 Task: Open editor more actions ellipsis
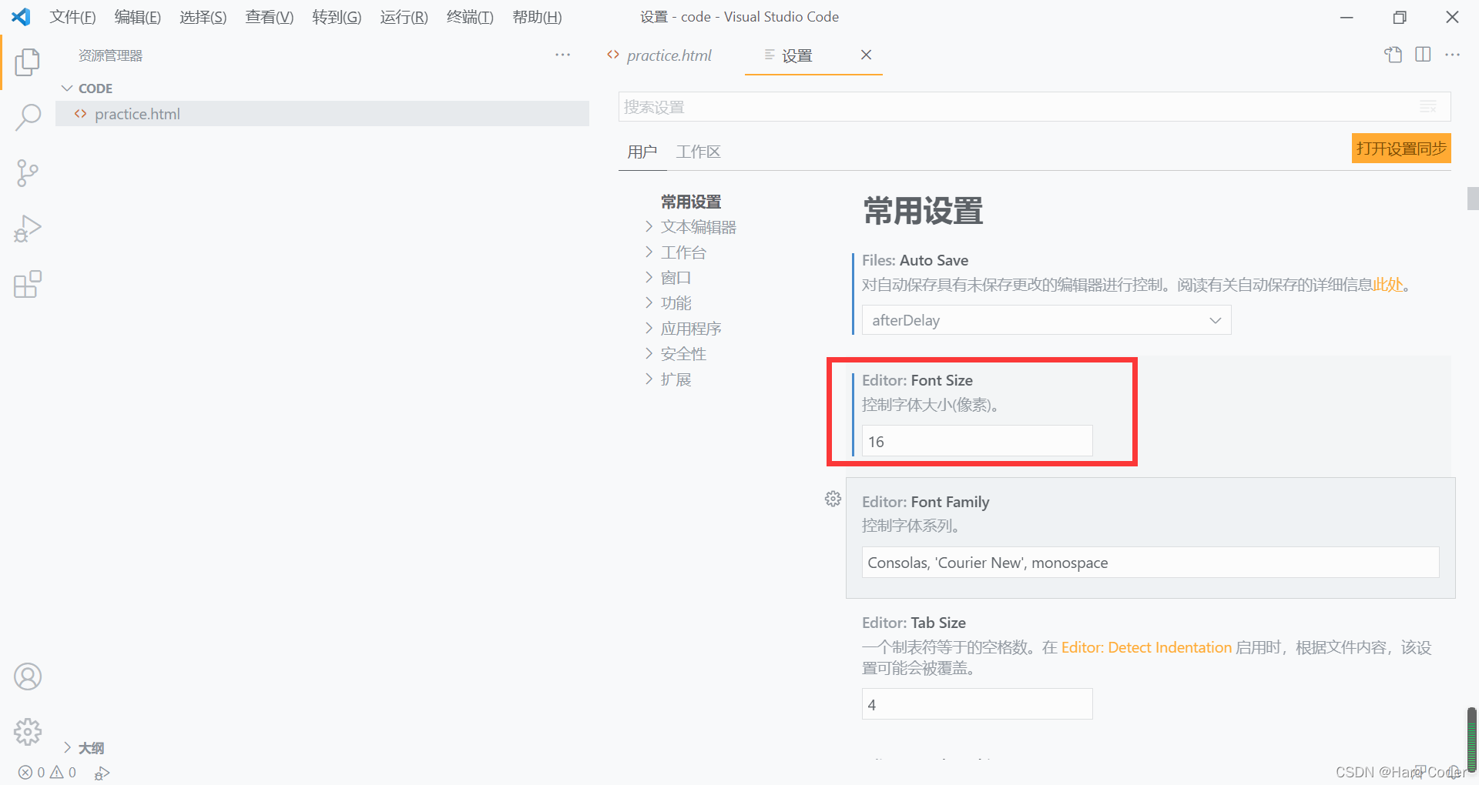[1453, 55]
